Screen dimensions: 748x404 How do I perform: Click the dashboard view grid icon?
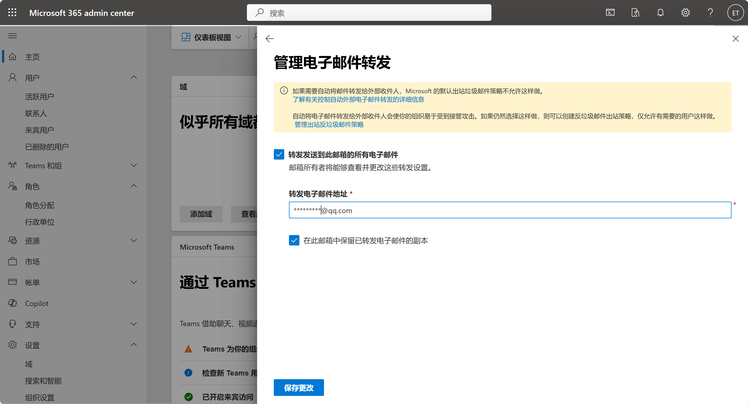[186, 37]
